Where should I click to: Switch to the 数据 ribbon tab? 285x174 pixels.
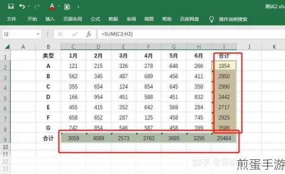click(x=113, y=19)
